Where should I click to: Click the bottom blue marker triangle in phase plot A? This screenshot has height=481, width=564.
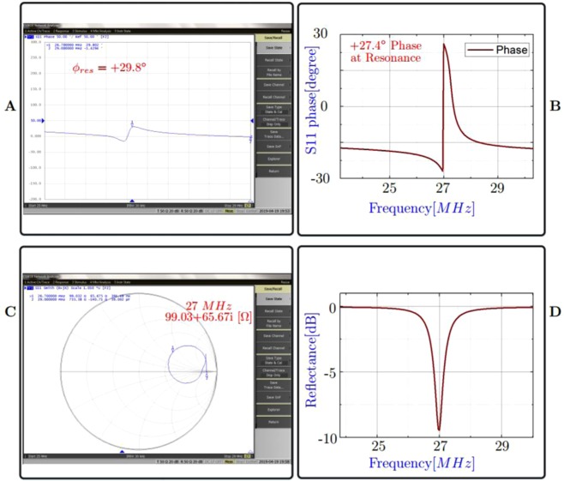click(131, 200)
